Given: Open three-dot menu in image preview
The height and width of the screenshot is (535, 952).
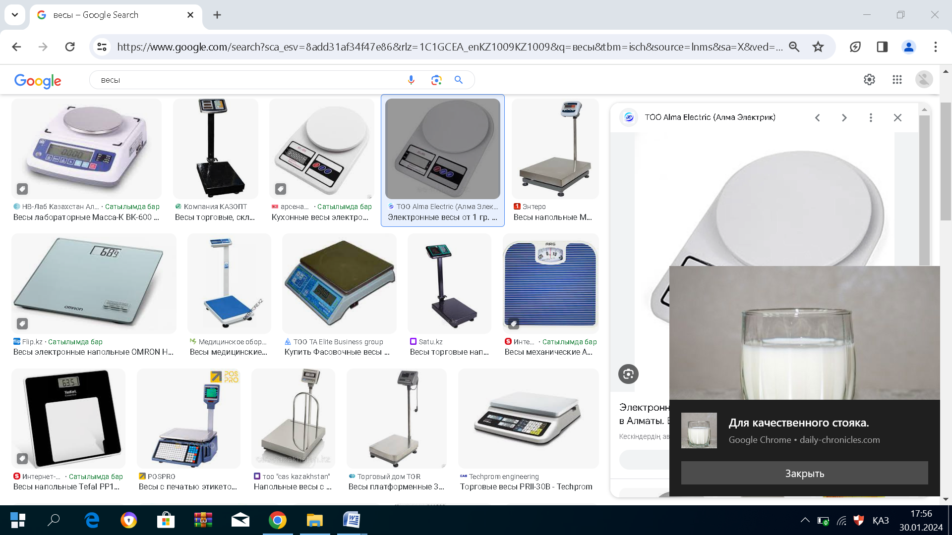Looking at the screenshot, I should click(871, 117).
